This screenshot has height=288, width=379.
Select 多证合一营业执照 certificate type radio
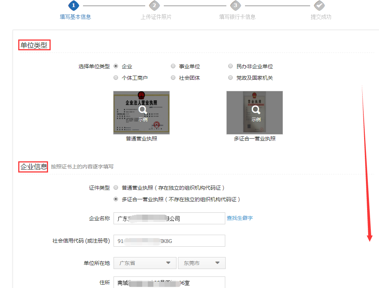116,199
